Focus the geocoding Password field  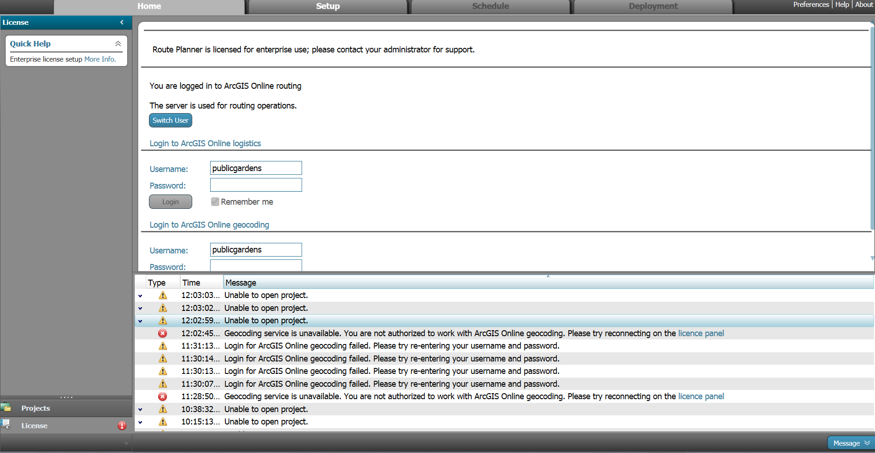[x=256, y=265]
